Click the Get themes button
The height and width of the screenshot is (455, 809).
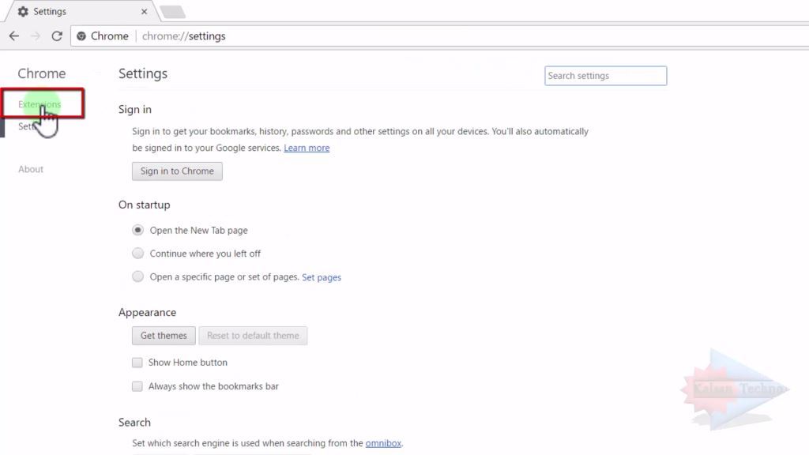[x=164, y=336]
